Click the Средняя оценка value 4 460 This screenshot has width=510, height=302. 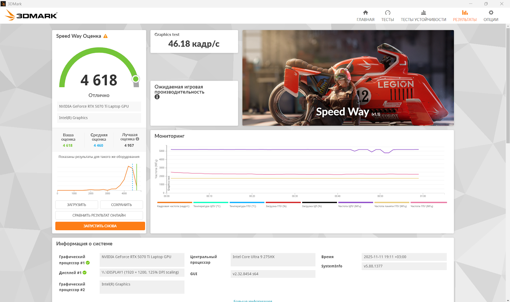point(98,145)
